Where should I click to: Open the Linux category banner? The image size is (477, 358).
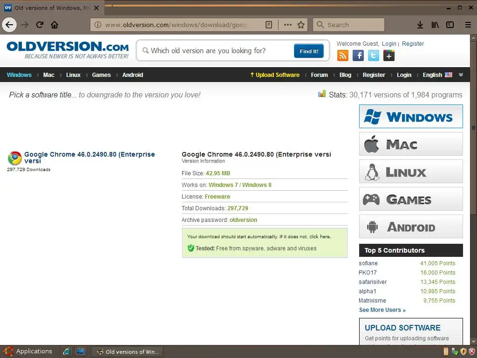[x=411, y=172]
